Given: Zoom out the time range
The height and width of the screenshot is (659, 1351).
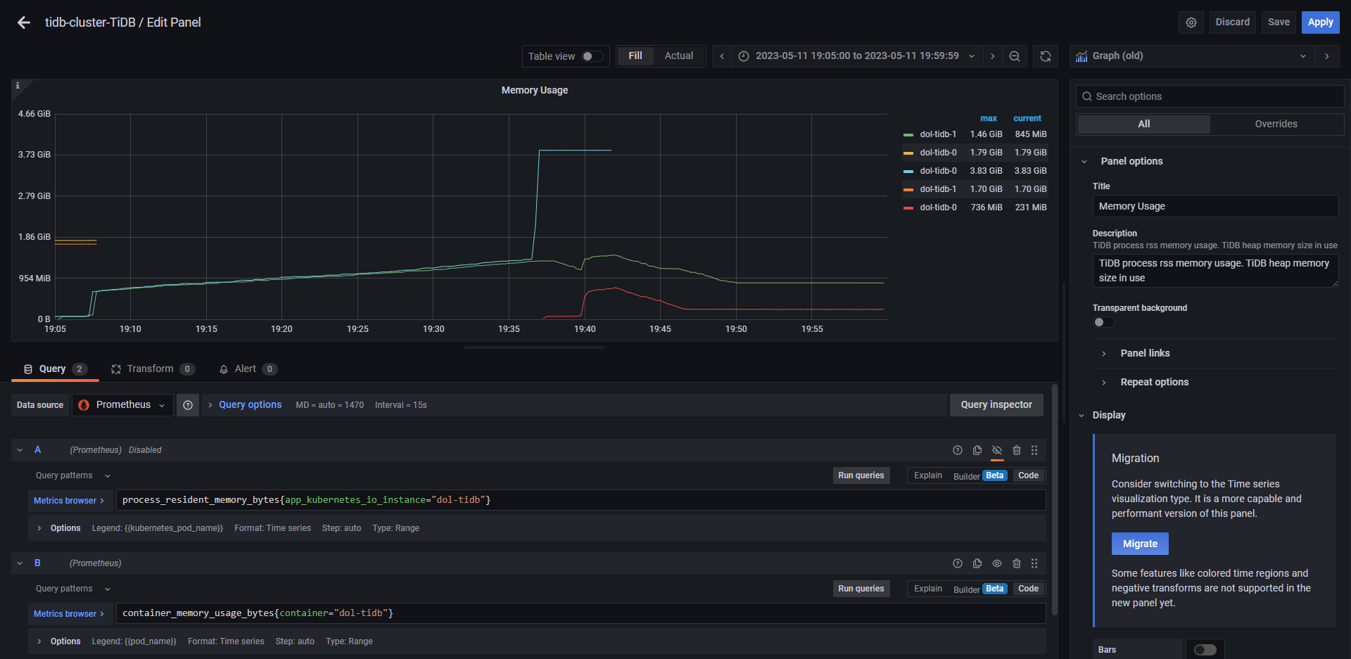Looking at the screenshot, I should [1014, 56].
